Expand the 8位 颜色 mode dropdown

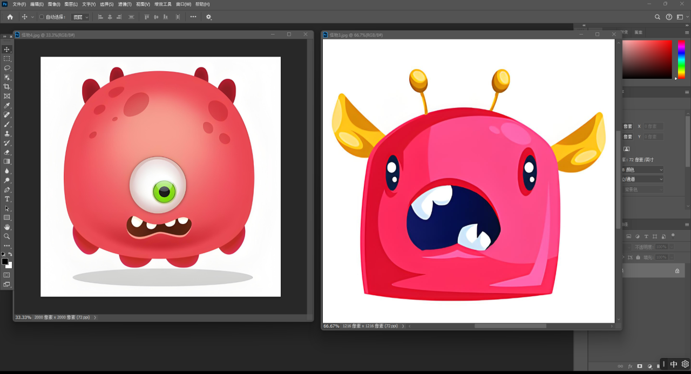coord(643,169)
